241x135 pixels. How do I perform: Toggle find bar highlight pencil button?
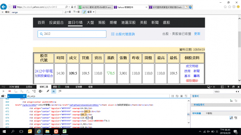tap(84, 12)
